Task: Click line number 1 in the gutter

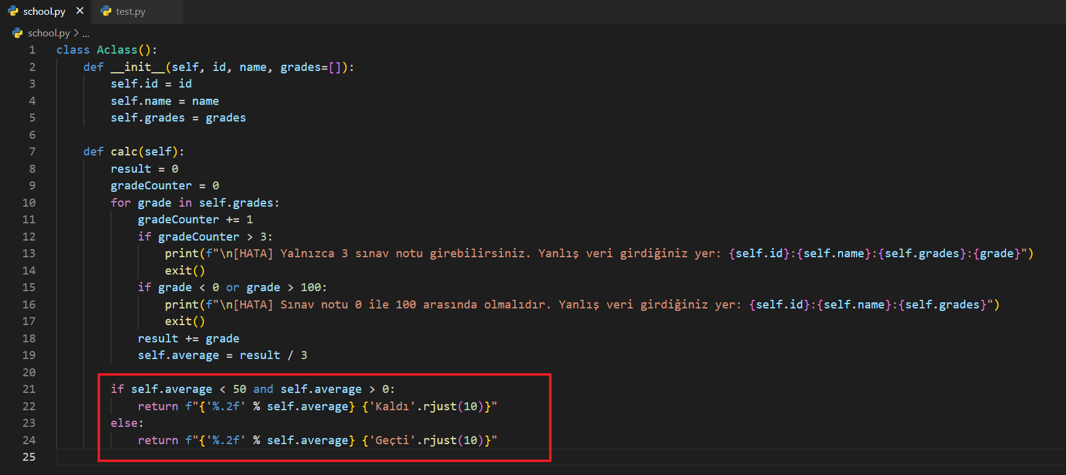Action: point(32,50)
